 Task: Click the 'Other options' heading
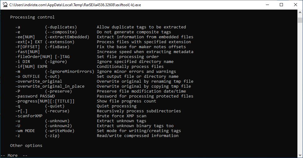pyautogui.click(x=26, y=145)
